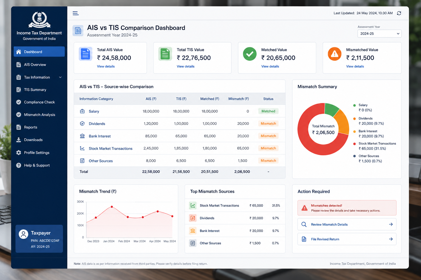Screen dimensions: 421x280
Task: Open Stock Market Transactions category link in the table
Action: click(x=110, y=148)
